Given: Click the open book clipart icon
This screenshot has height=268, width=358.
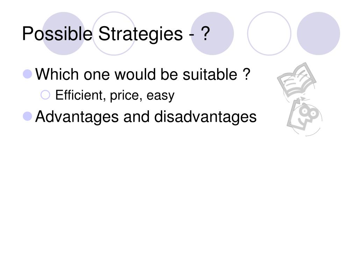Looking at the screenshot, I should pyautogui.click(x=296, y=80).
